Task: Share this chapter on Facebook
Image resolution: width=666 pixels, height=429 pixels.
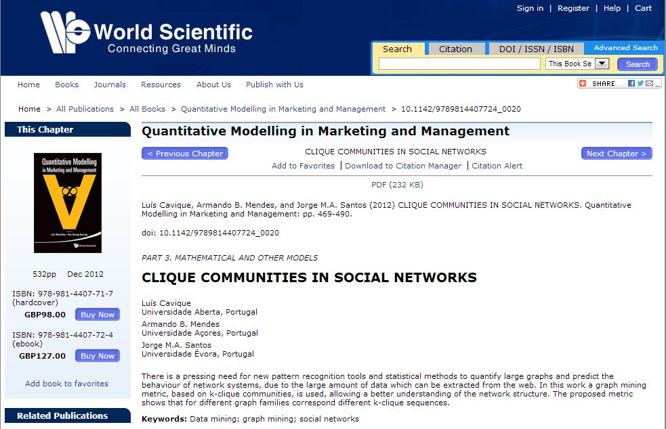Action: (x=631, y=83)
